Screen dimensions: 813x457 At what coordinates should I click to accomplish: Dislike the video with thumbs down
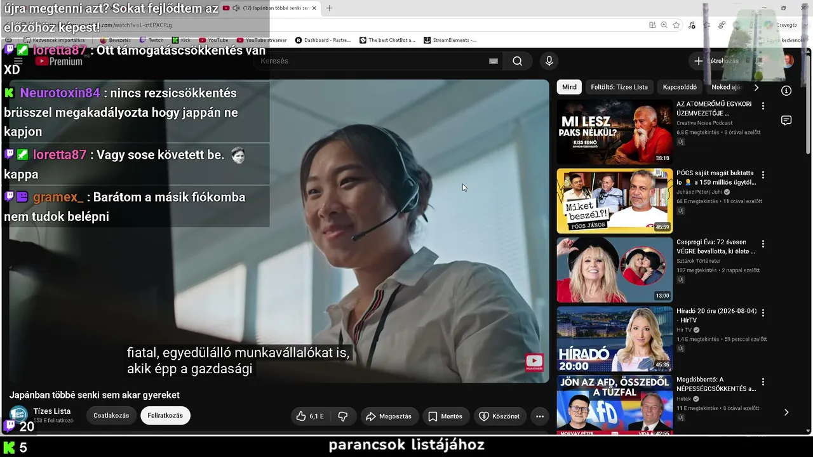pos(343,416)
